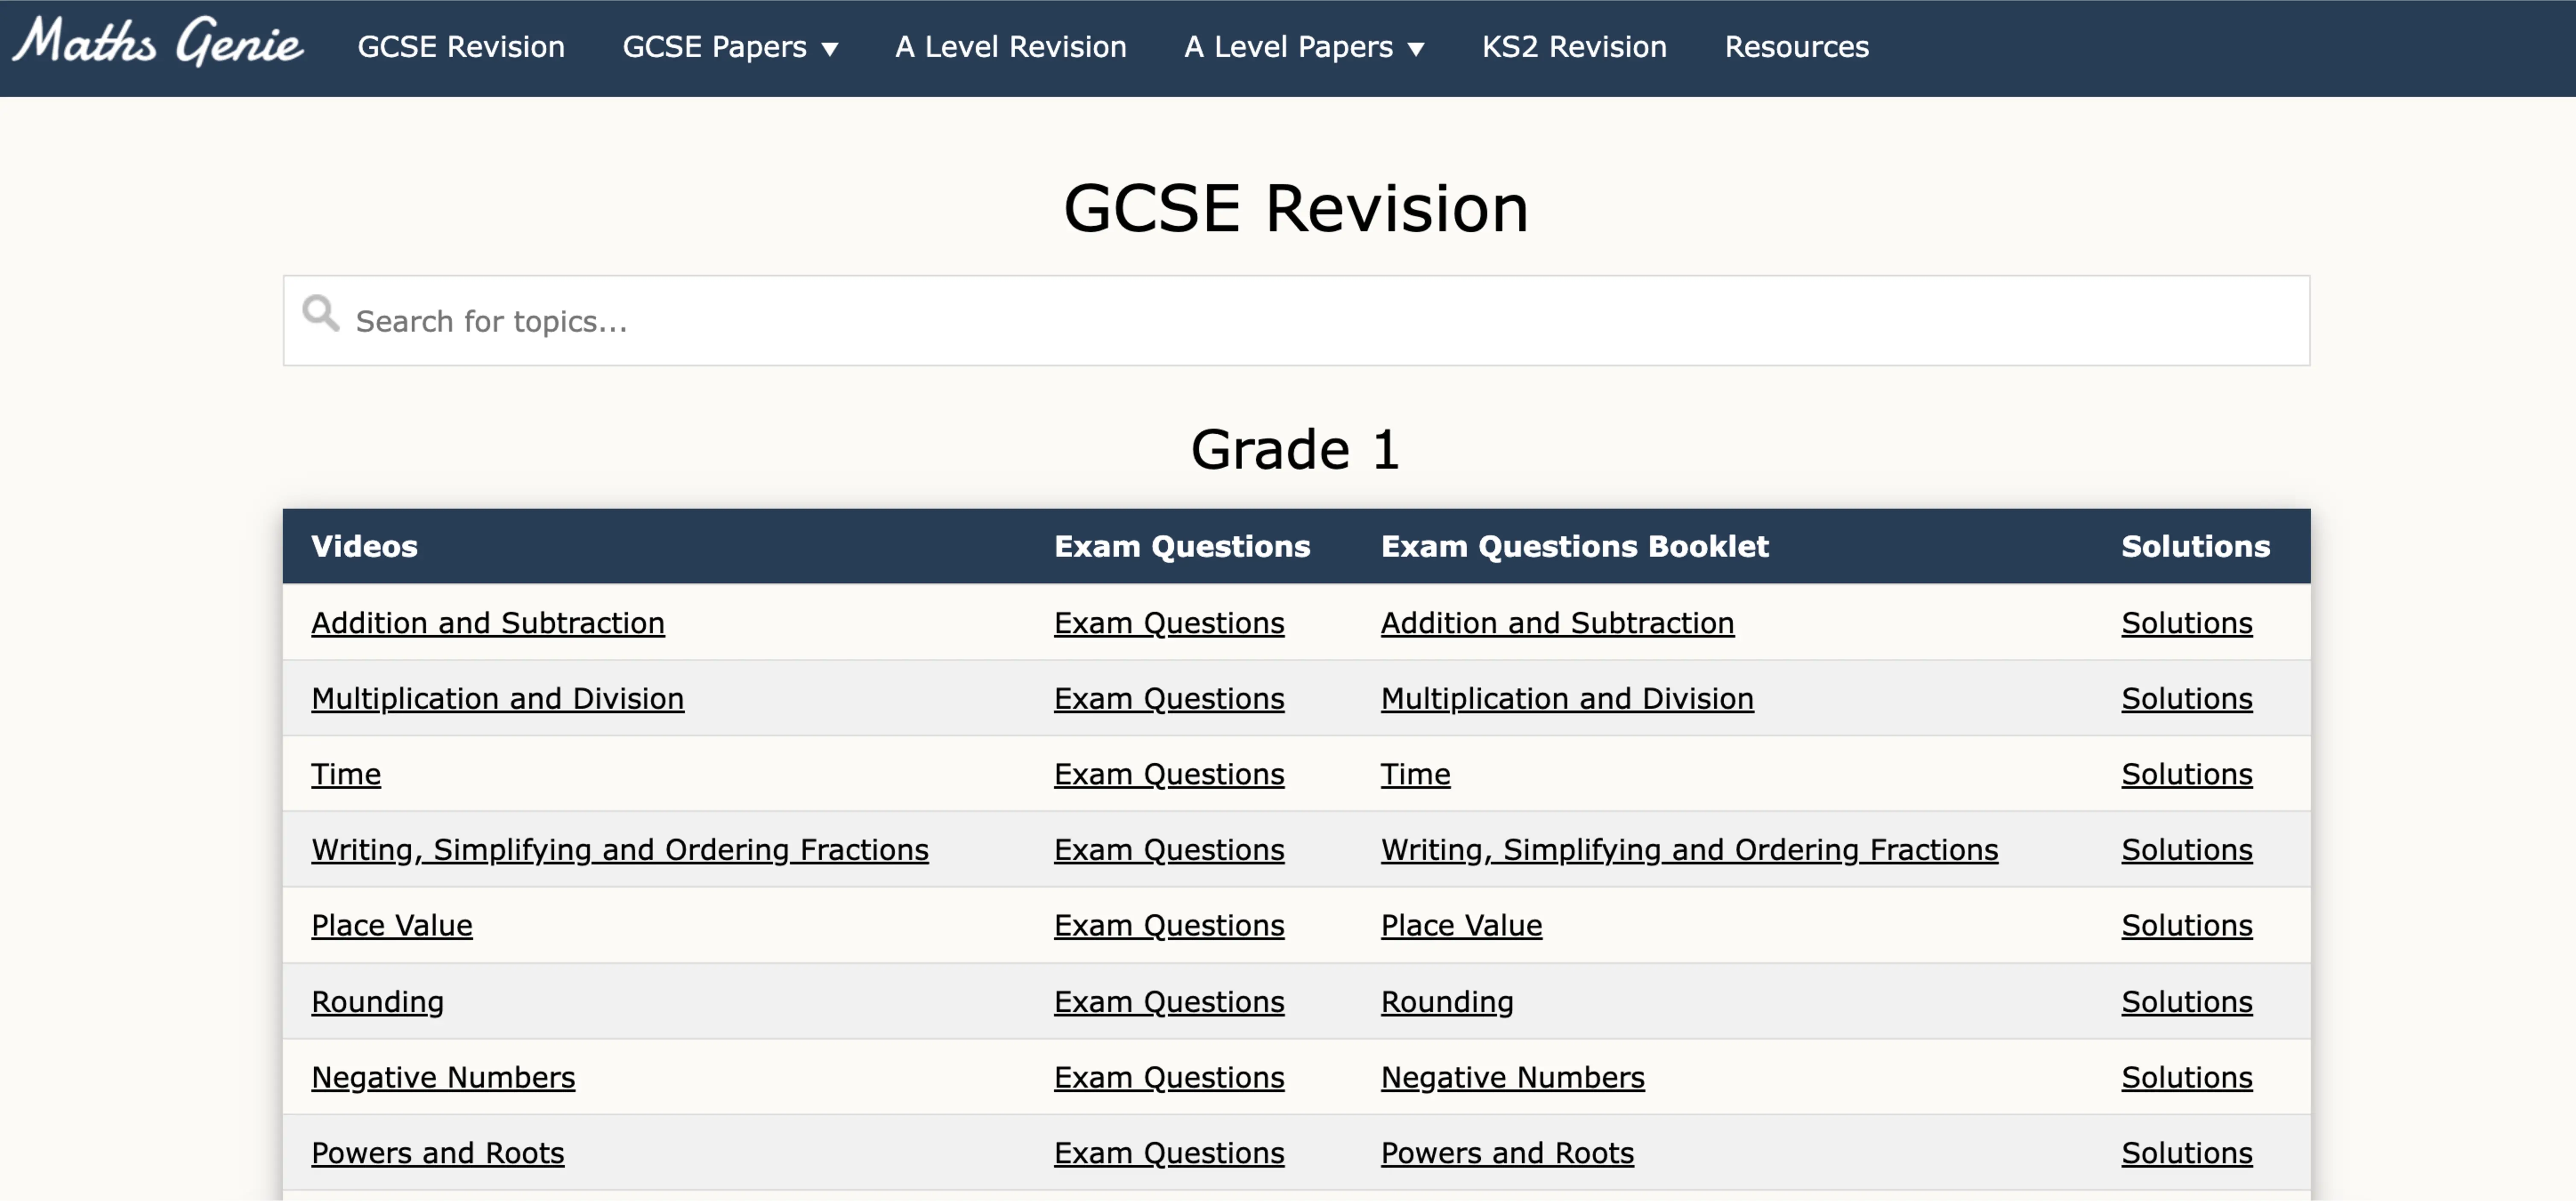The height and width of the screenshot is (1201, 2576).
Task: Expand the GCSE Papers dropdown
Action: tap(731, 47)
